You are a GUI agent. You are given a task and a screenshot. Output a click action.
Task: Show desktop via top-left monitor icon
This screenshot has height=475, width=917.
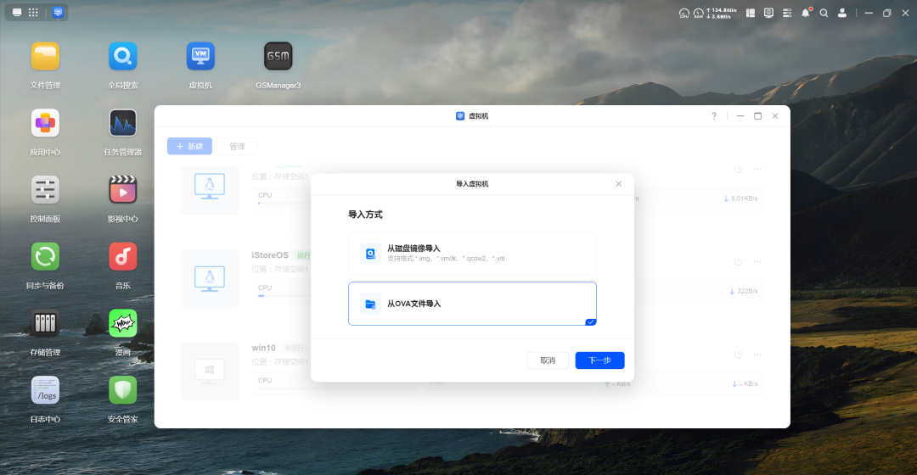pos(17,12)
